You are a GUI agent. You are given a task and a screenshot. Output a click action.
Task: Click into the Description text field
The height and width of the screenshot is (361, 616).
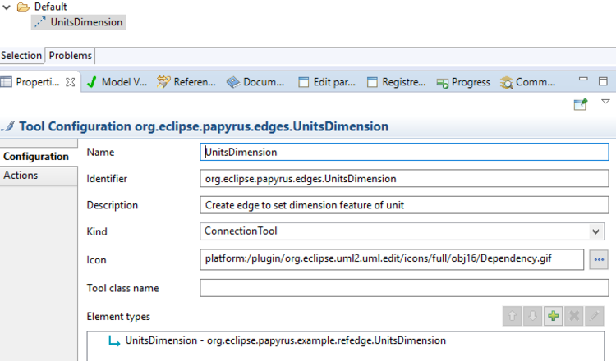tap(404, 205)
